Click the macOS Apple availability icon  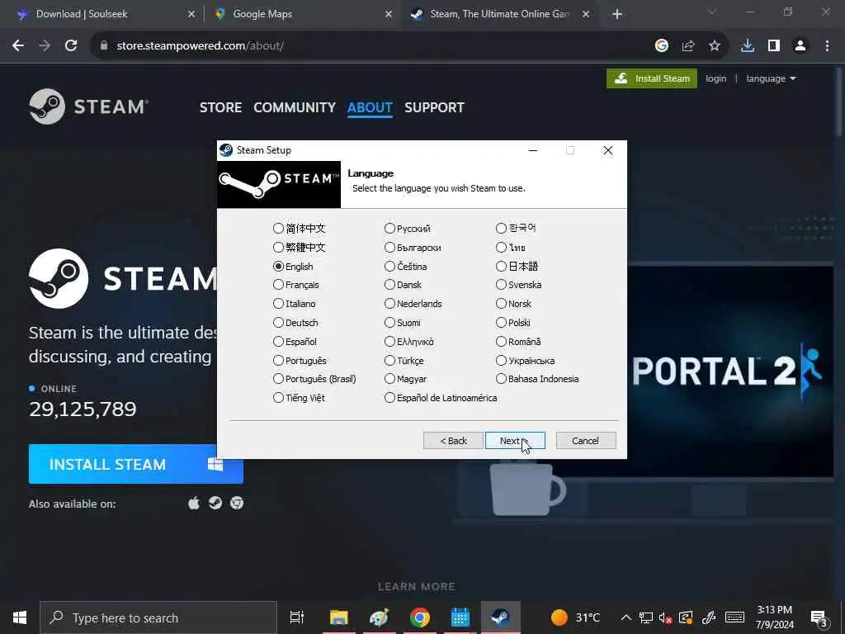tap(194, 503)
